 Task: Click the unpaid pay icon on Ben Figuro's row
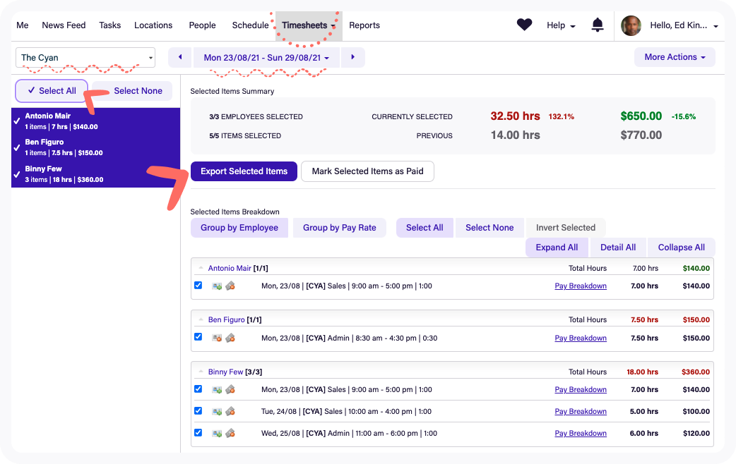click(x=230, y=337)
